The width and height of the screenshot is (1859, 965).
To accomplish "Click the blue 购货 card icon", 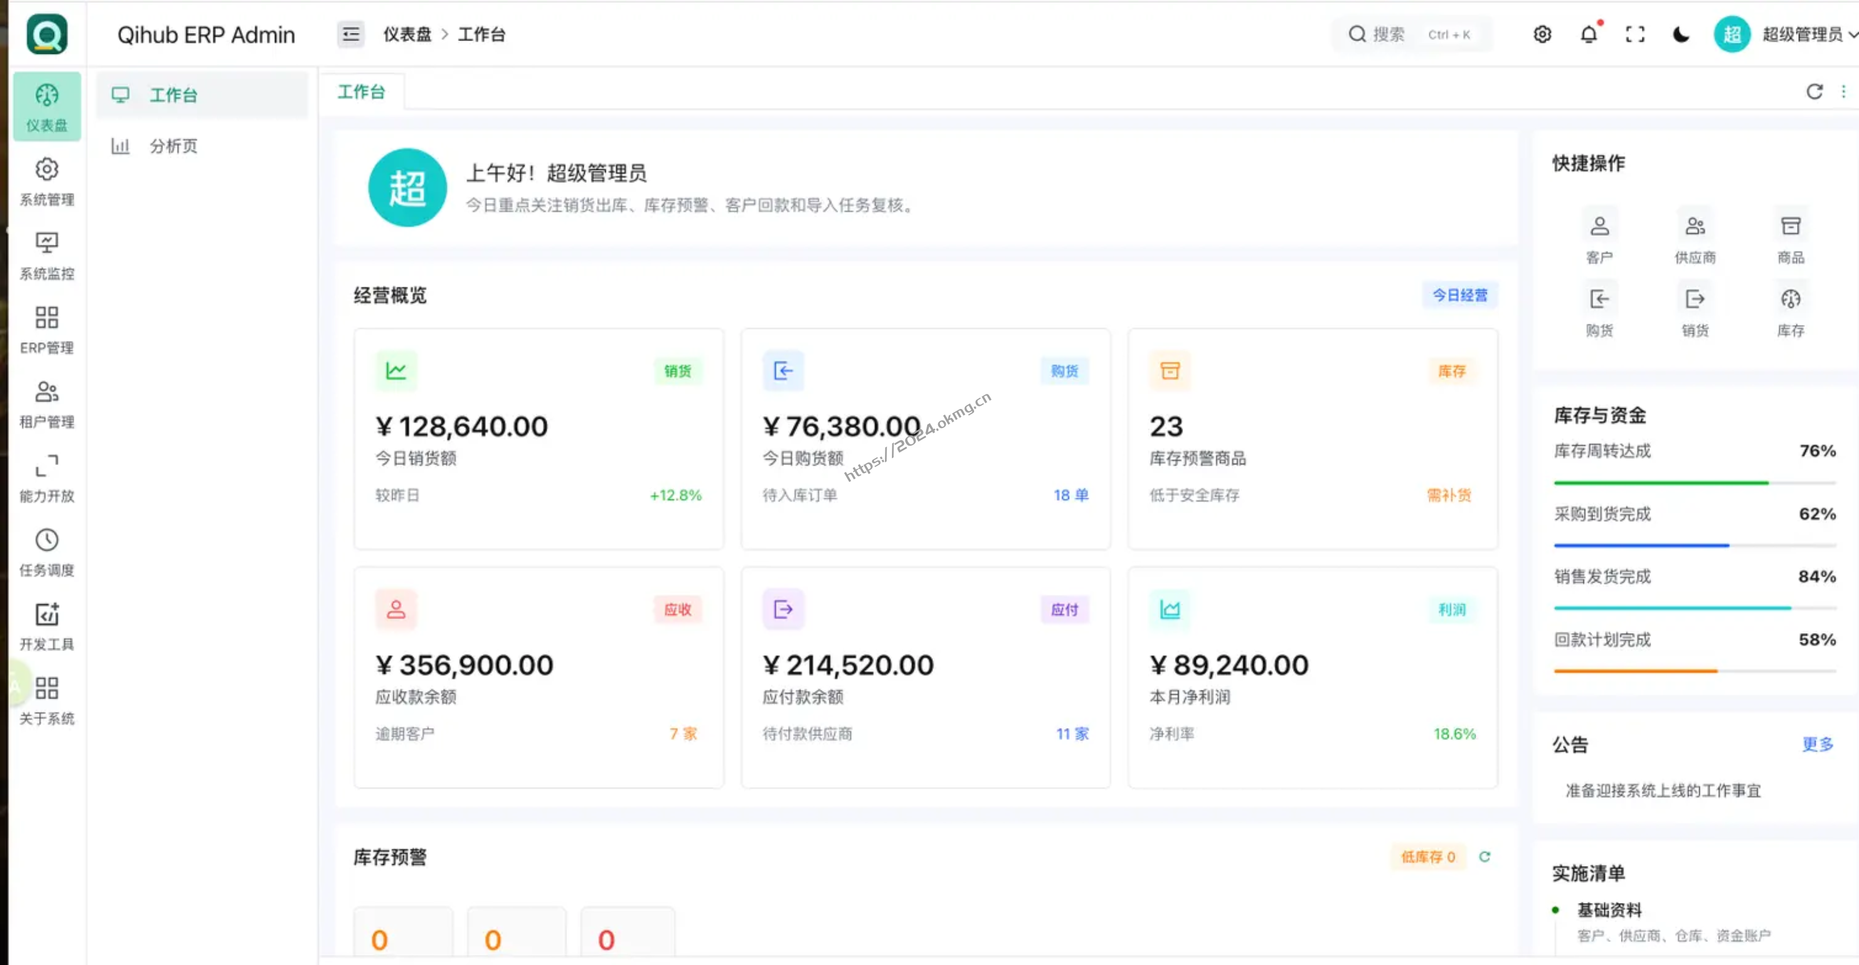I will (783, 371).
